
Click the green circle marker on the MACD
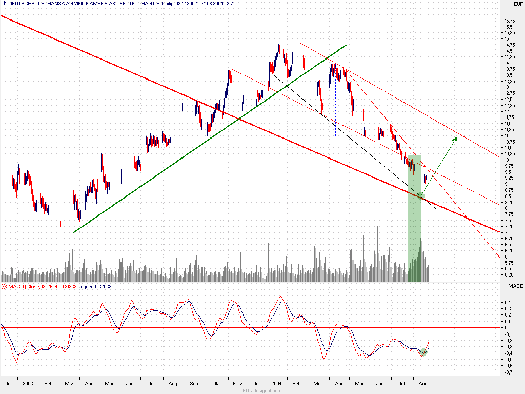click(423, 352)
